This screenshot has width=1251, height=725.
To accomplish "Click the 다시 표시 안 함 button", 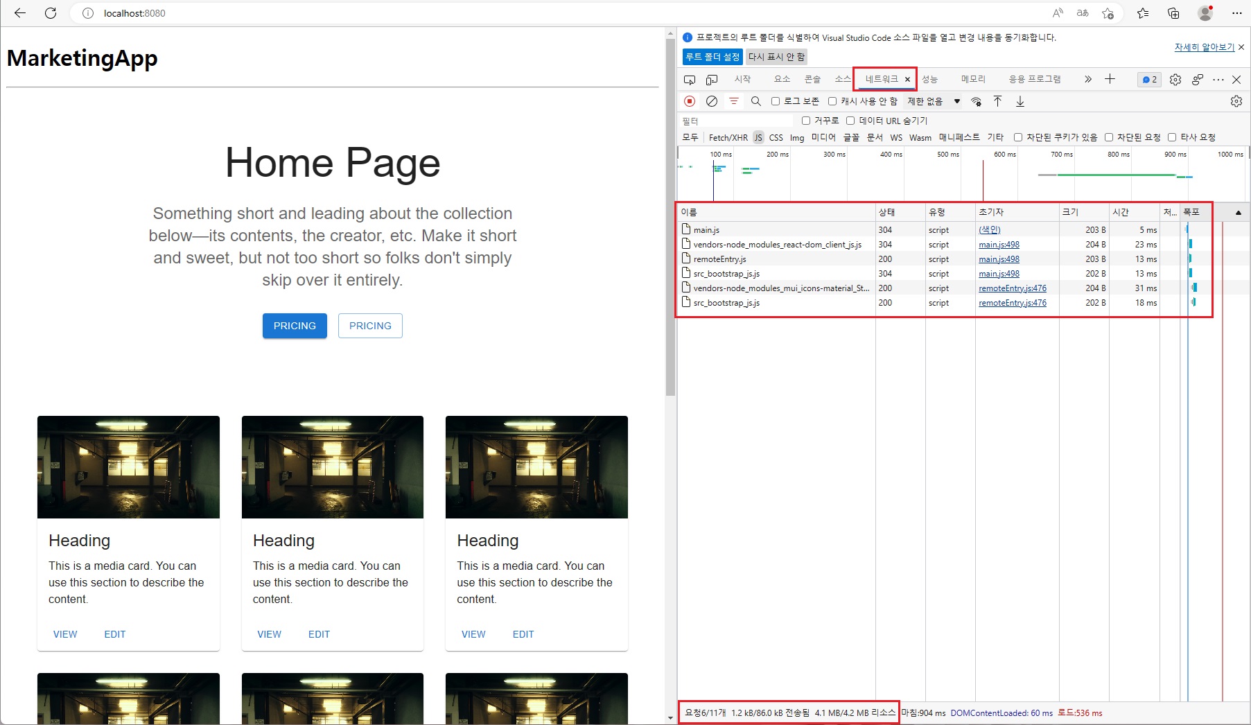I will [776, 57].
